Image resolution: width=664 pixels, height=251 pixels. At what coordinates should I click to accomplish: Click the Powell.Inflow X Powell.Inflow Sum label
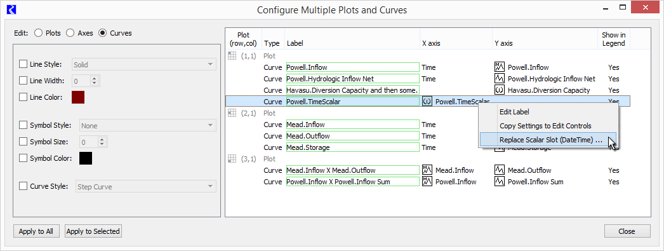[352, 182]
